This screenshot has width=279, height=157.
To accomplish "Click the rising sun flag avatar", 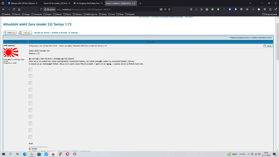I will tap(11, 52).
